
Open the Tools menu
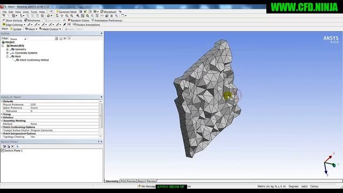34,12
